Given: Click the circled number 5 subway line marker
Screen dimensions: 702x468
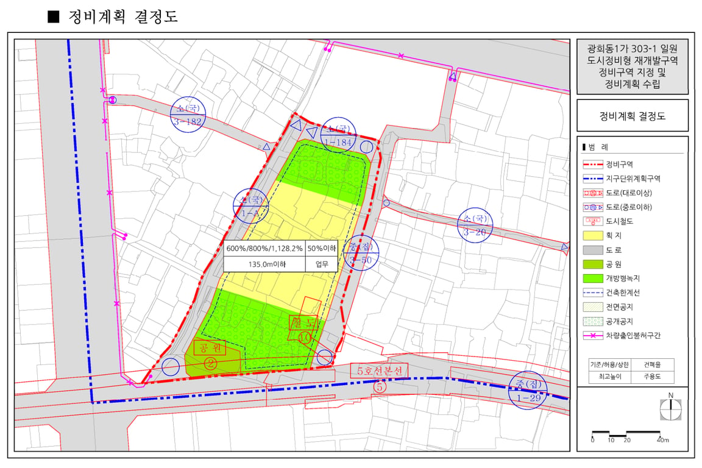Looking at the screenshot, I should pyautogui.click(x=380, y=386).
